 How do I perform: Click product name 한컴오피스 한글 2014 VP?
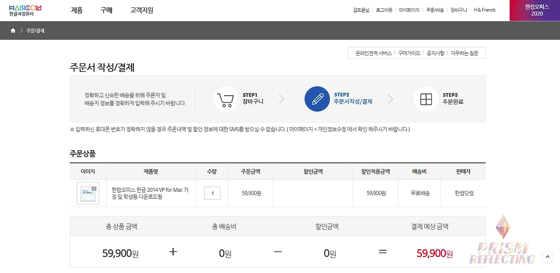coord(150,193)
